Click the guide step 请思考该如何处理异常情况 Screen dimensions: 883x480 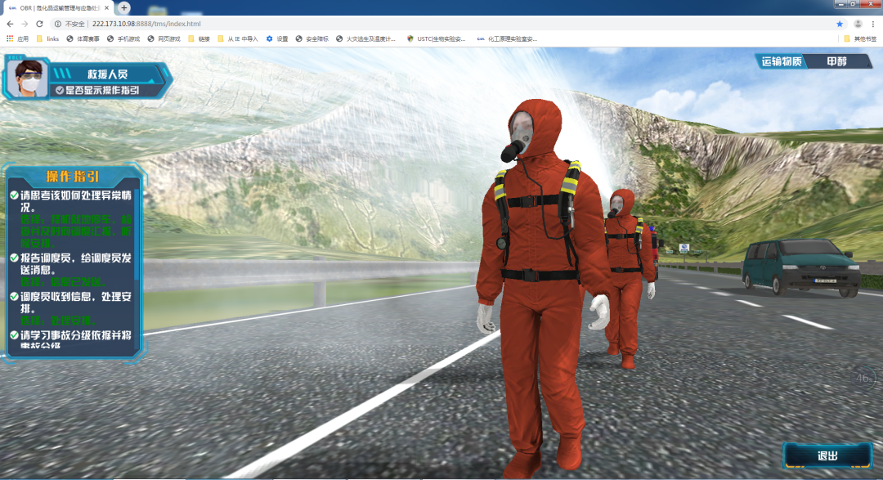click(x=76, y=202)
